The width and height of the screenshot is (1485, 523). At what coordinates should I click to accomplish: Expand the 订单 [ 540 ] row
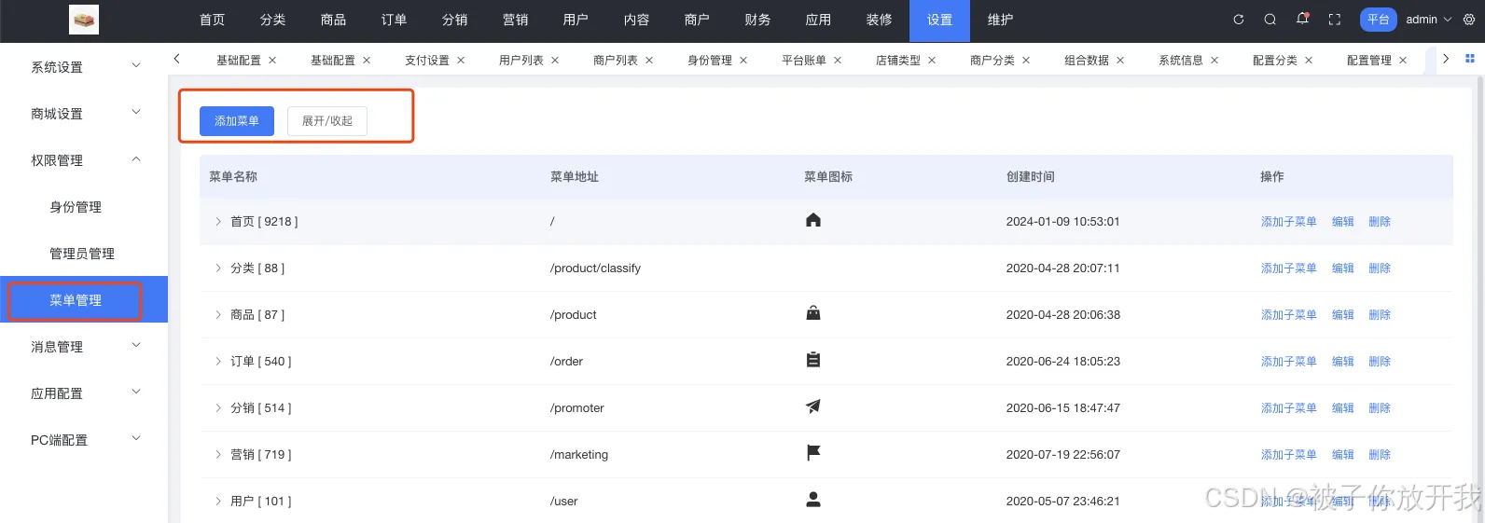(x=218, y=362)
